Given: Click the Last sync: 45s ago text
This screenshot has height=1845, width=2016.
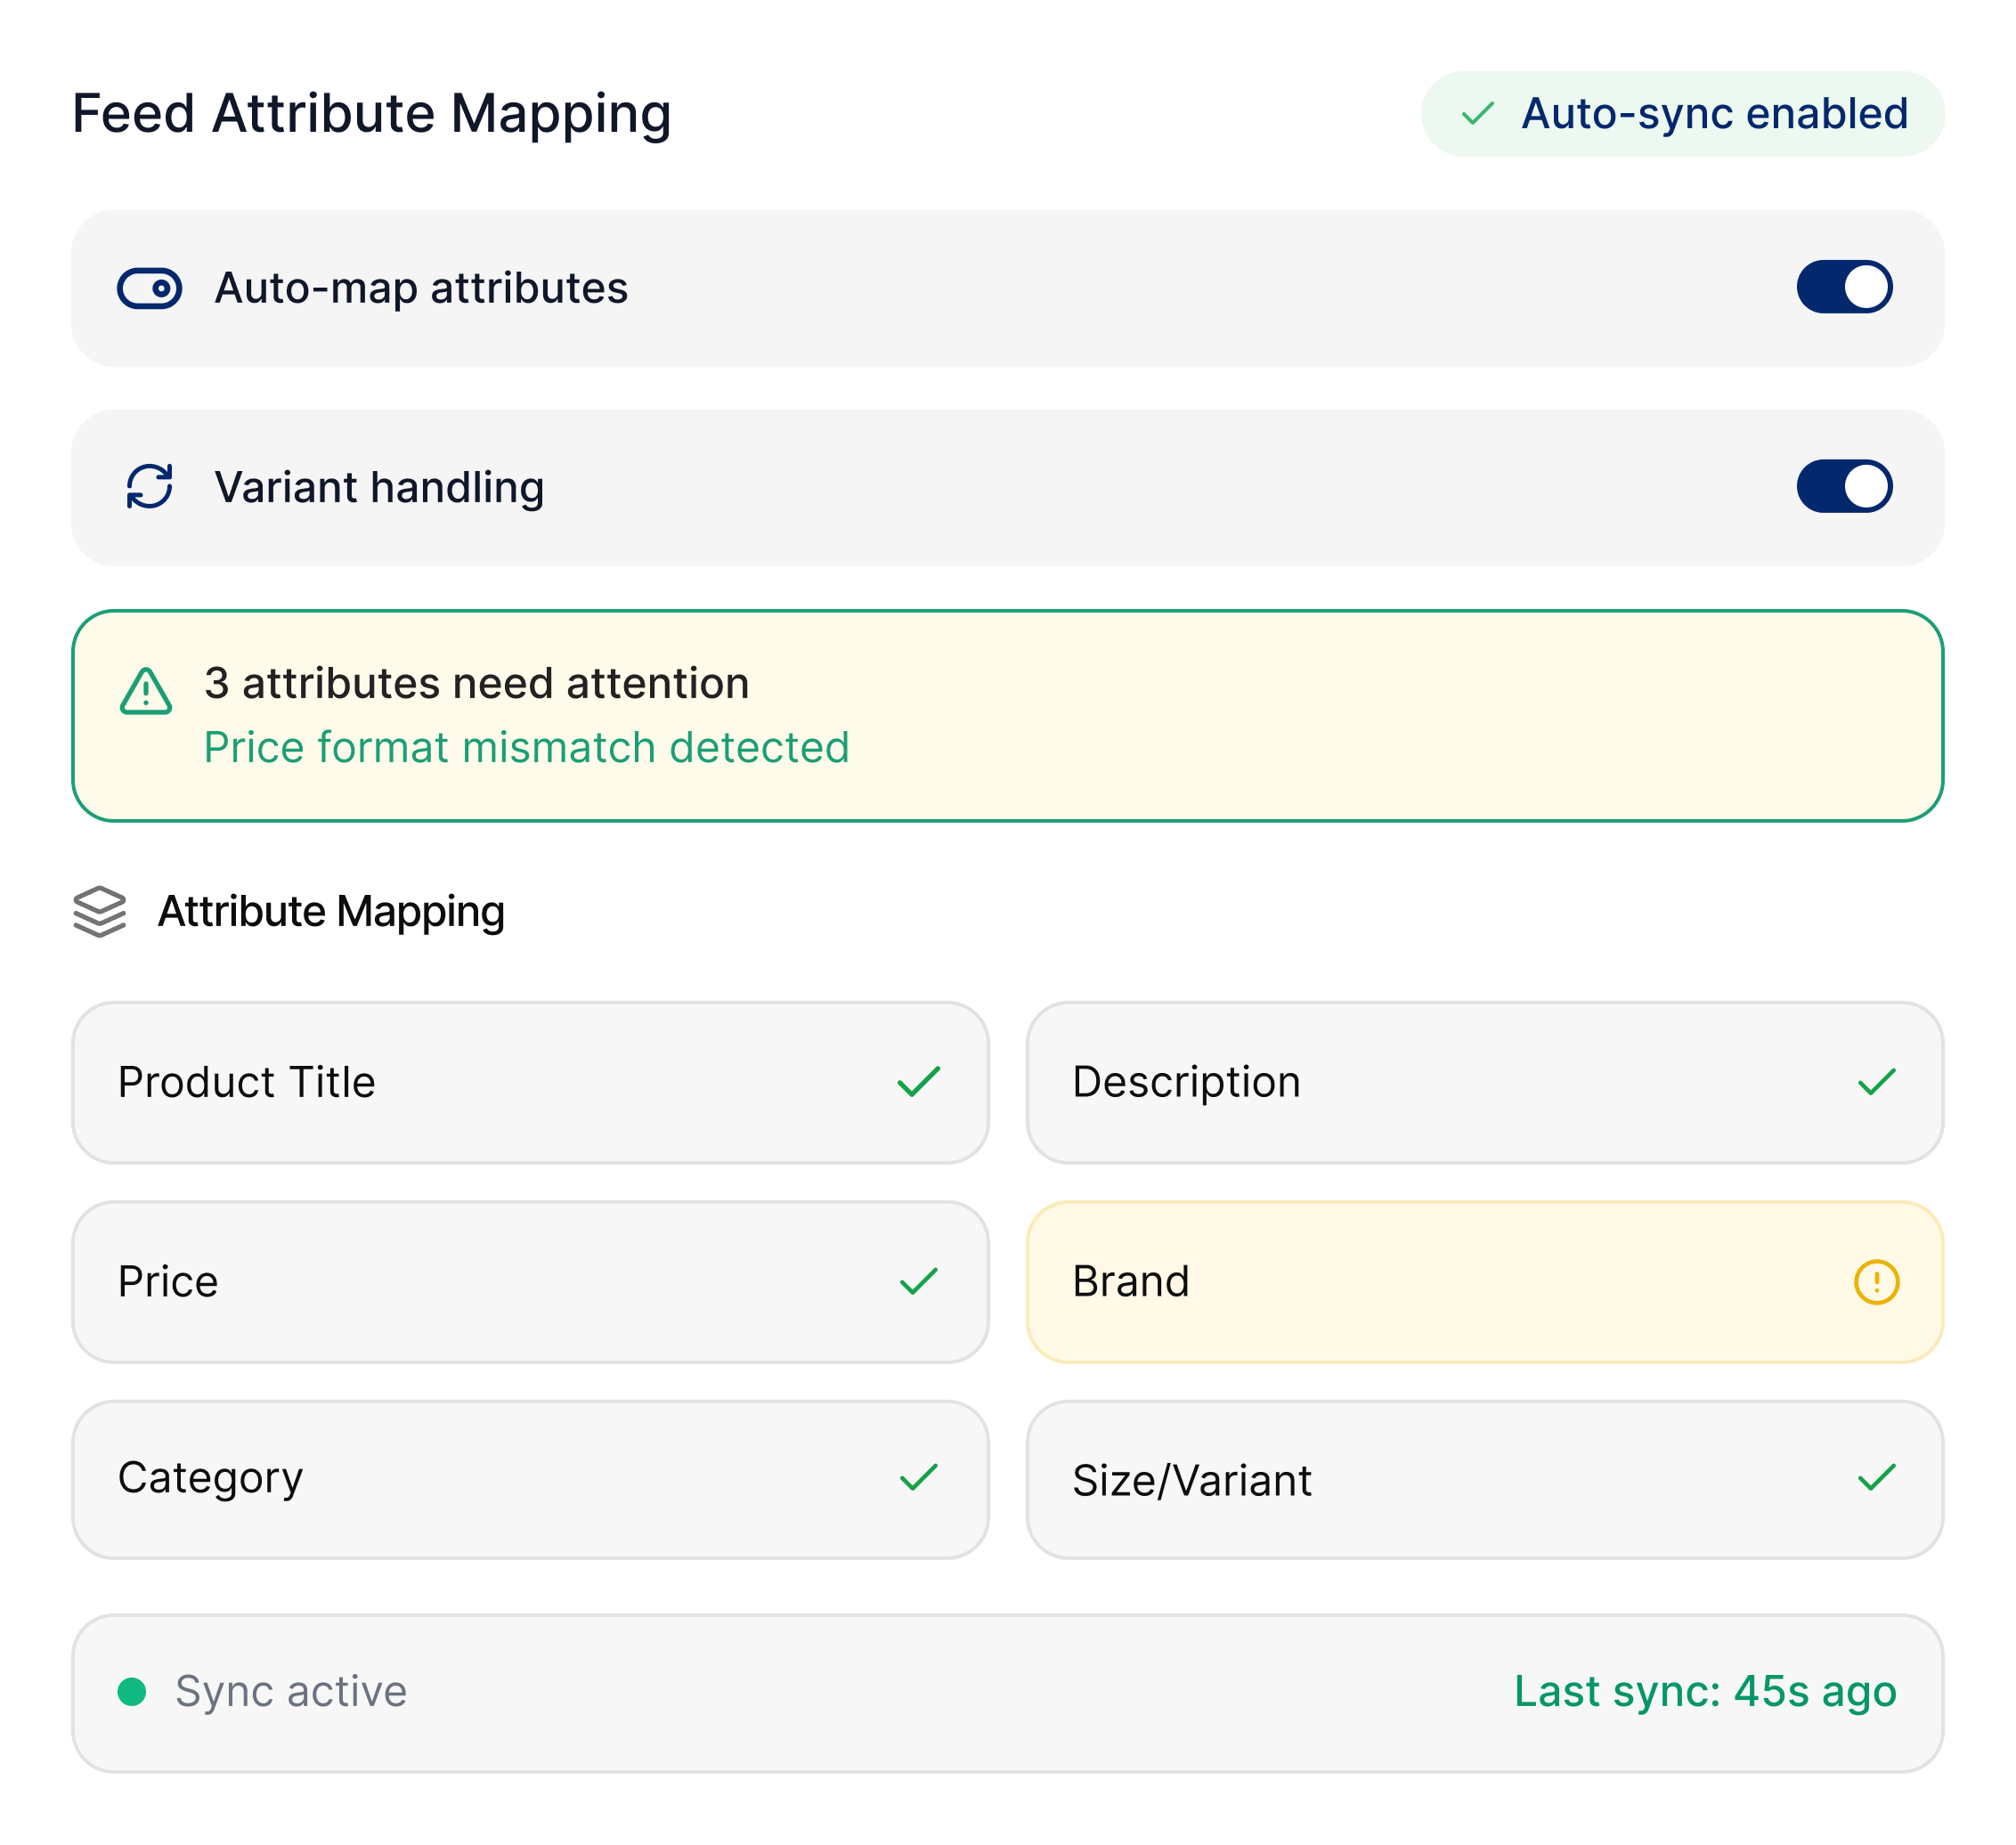Looking at the screenshot, I should [1704, 1692].
